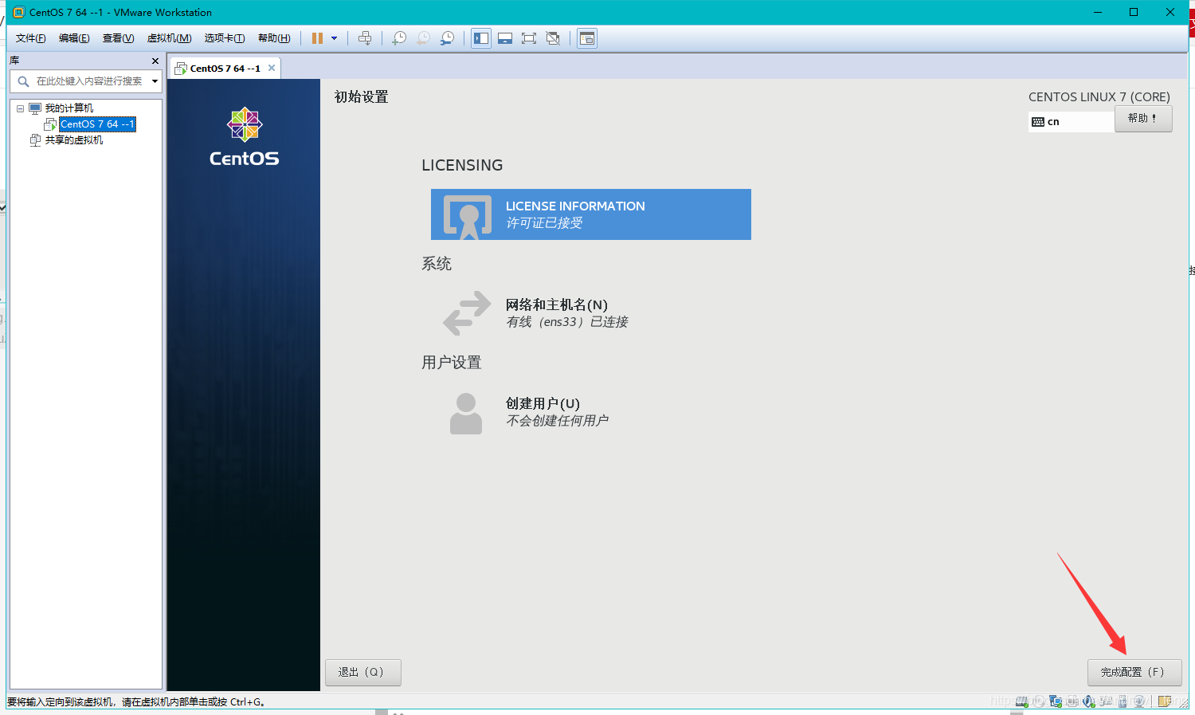Screen dimensions: 1195x715
Task: Collapse the 我的计算机 tree node
Action: [21, 108]
